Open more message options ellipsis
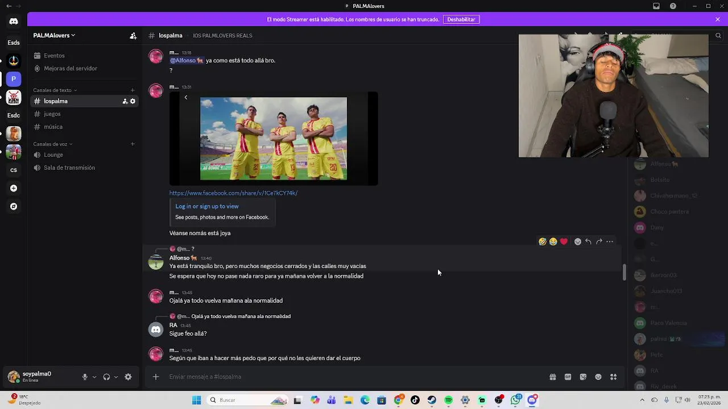728x409 pixels. 610,241
